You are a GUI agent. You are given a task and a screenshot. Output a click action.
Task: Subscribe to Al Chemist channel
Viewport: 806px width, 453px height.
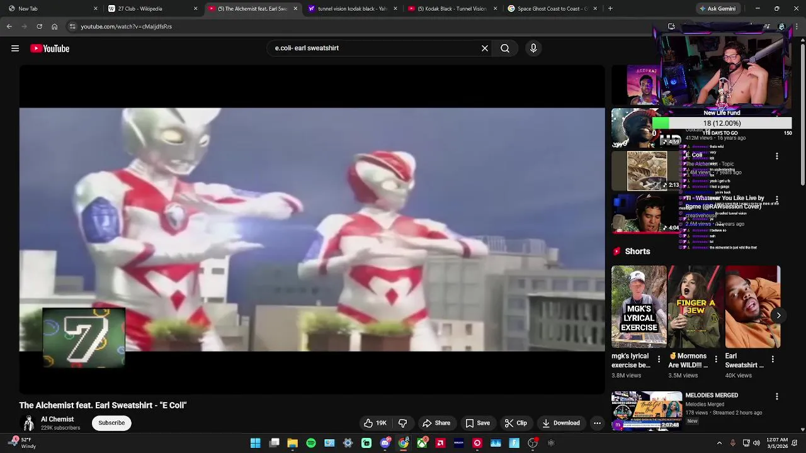[111, 423]
